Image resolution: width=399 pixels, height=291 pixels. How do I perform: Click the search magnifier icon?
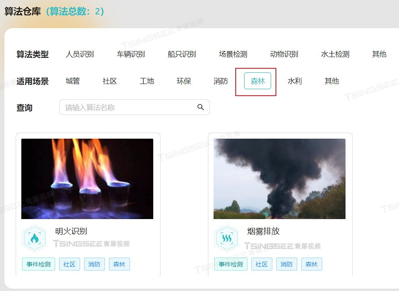coord(201,107)
